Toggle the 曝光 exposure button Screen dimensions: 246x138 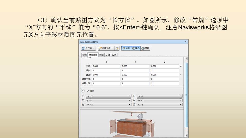136,48
